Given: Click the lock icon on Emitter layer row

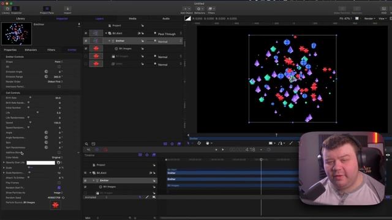Looking at the screenshot, I should tap(143, 41).
